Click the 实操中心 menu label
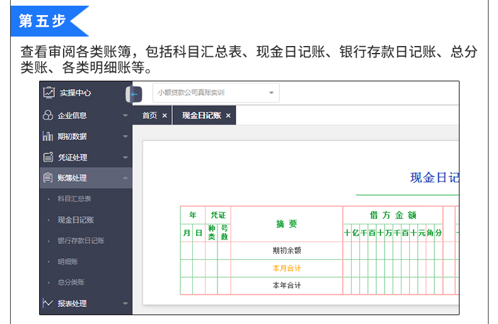The height and width of the screenshot is (324, 498). 75,93
